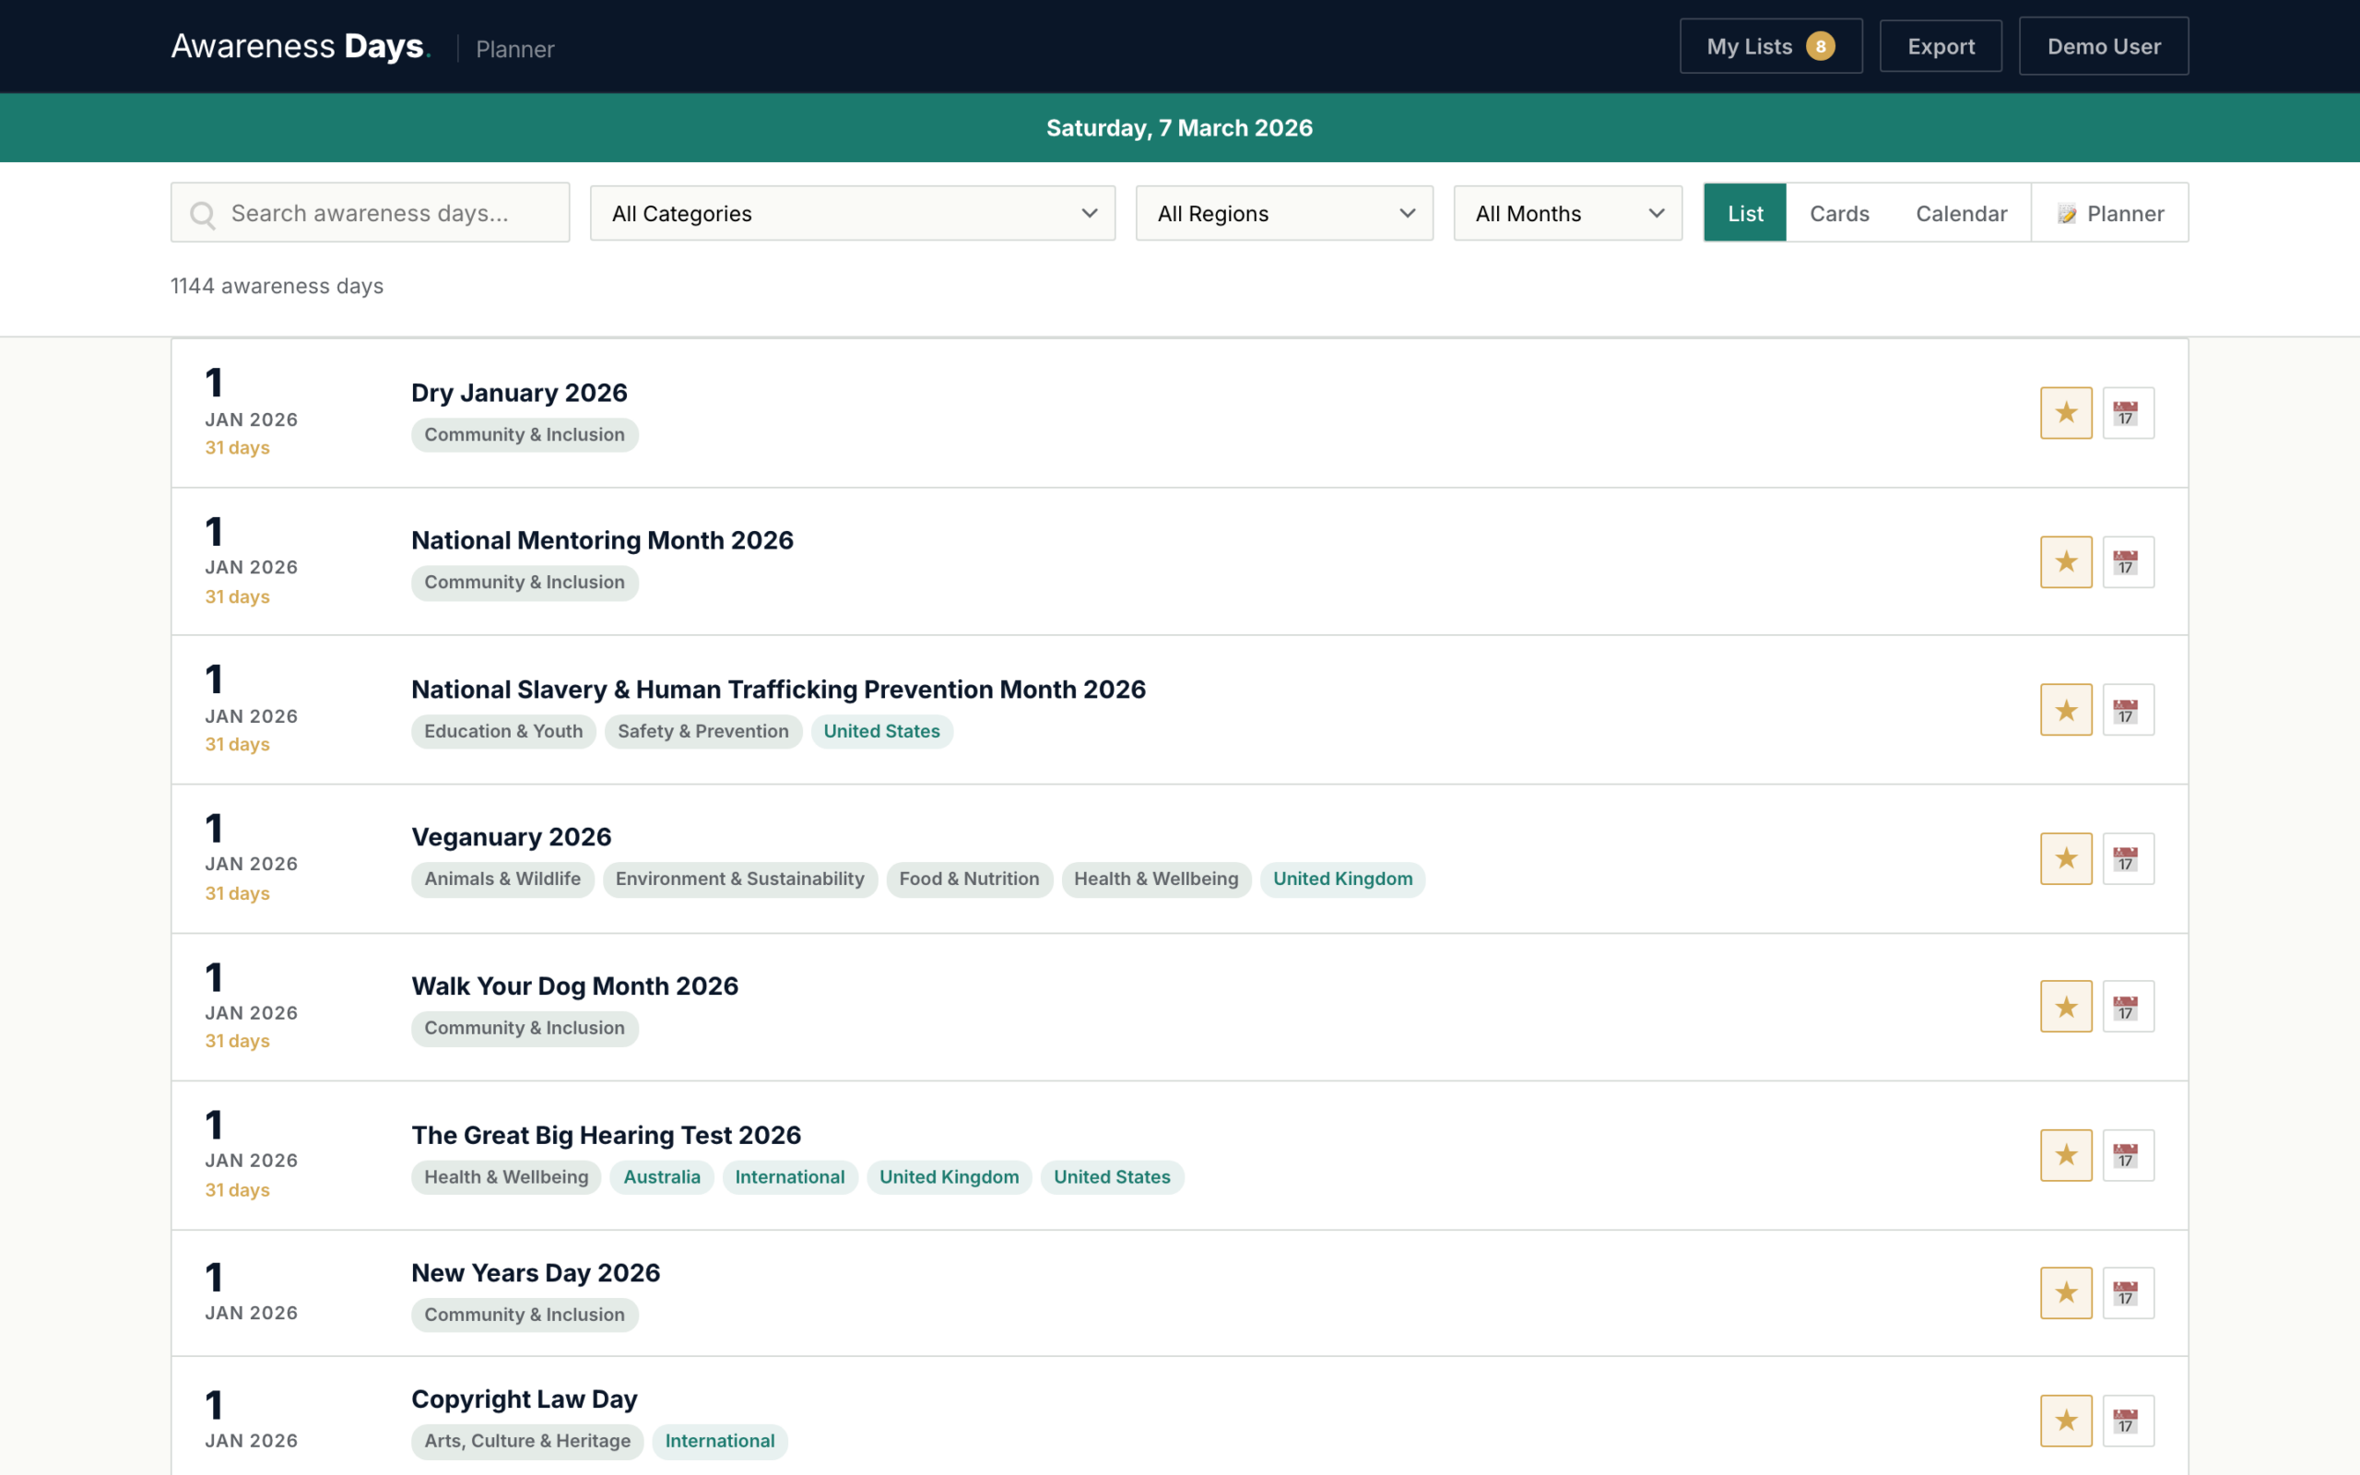Star the Dry January 2026 entry
2360x1475 pixels.
click(x=2066, y=413)
